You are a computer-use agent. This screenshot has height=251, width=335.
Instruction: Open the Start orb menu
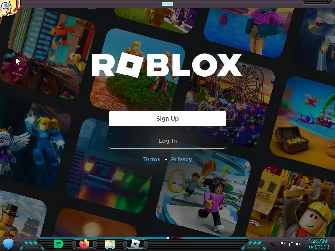[x=8, y=244]
